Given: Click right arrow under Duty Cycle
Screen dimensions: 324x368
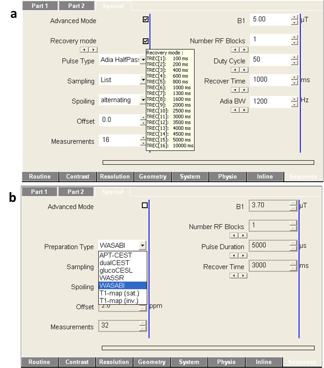Looking at the screenshot, I should [x=244, y=70].
